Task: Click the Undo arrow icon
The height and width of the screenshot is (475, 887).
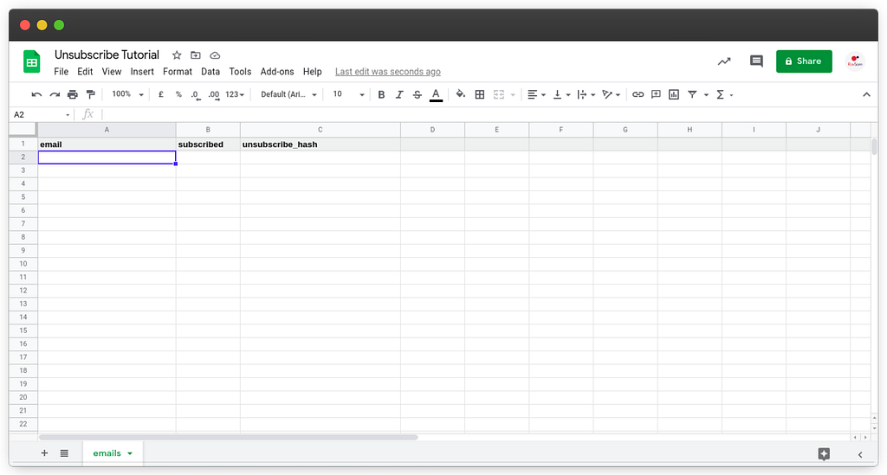Action: click(36, 94)
